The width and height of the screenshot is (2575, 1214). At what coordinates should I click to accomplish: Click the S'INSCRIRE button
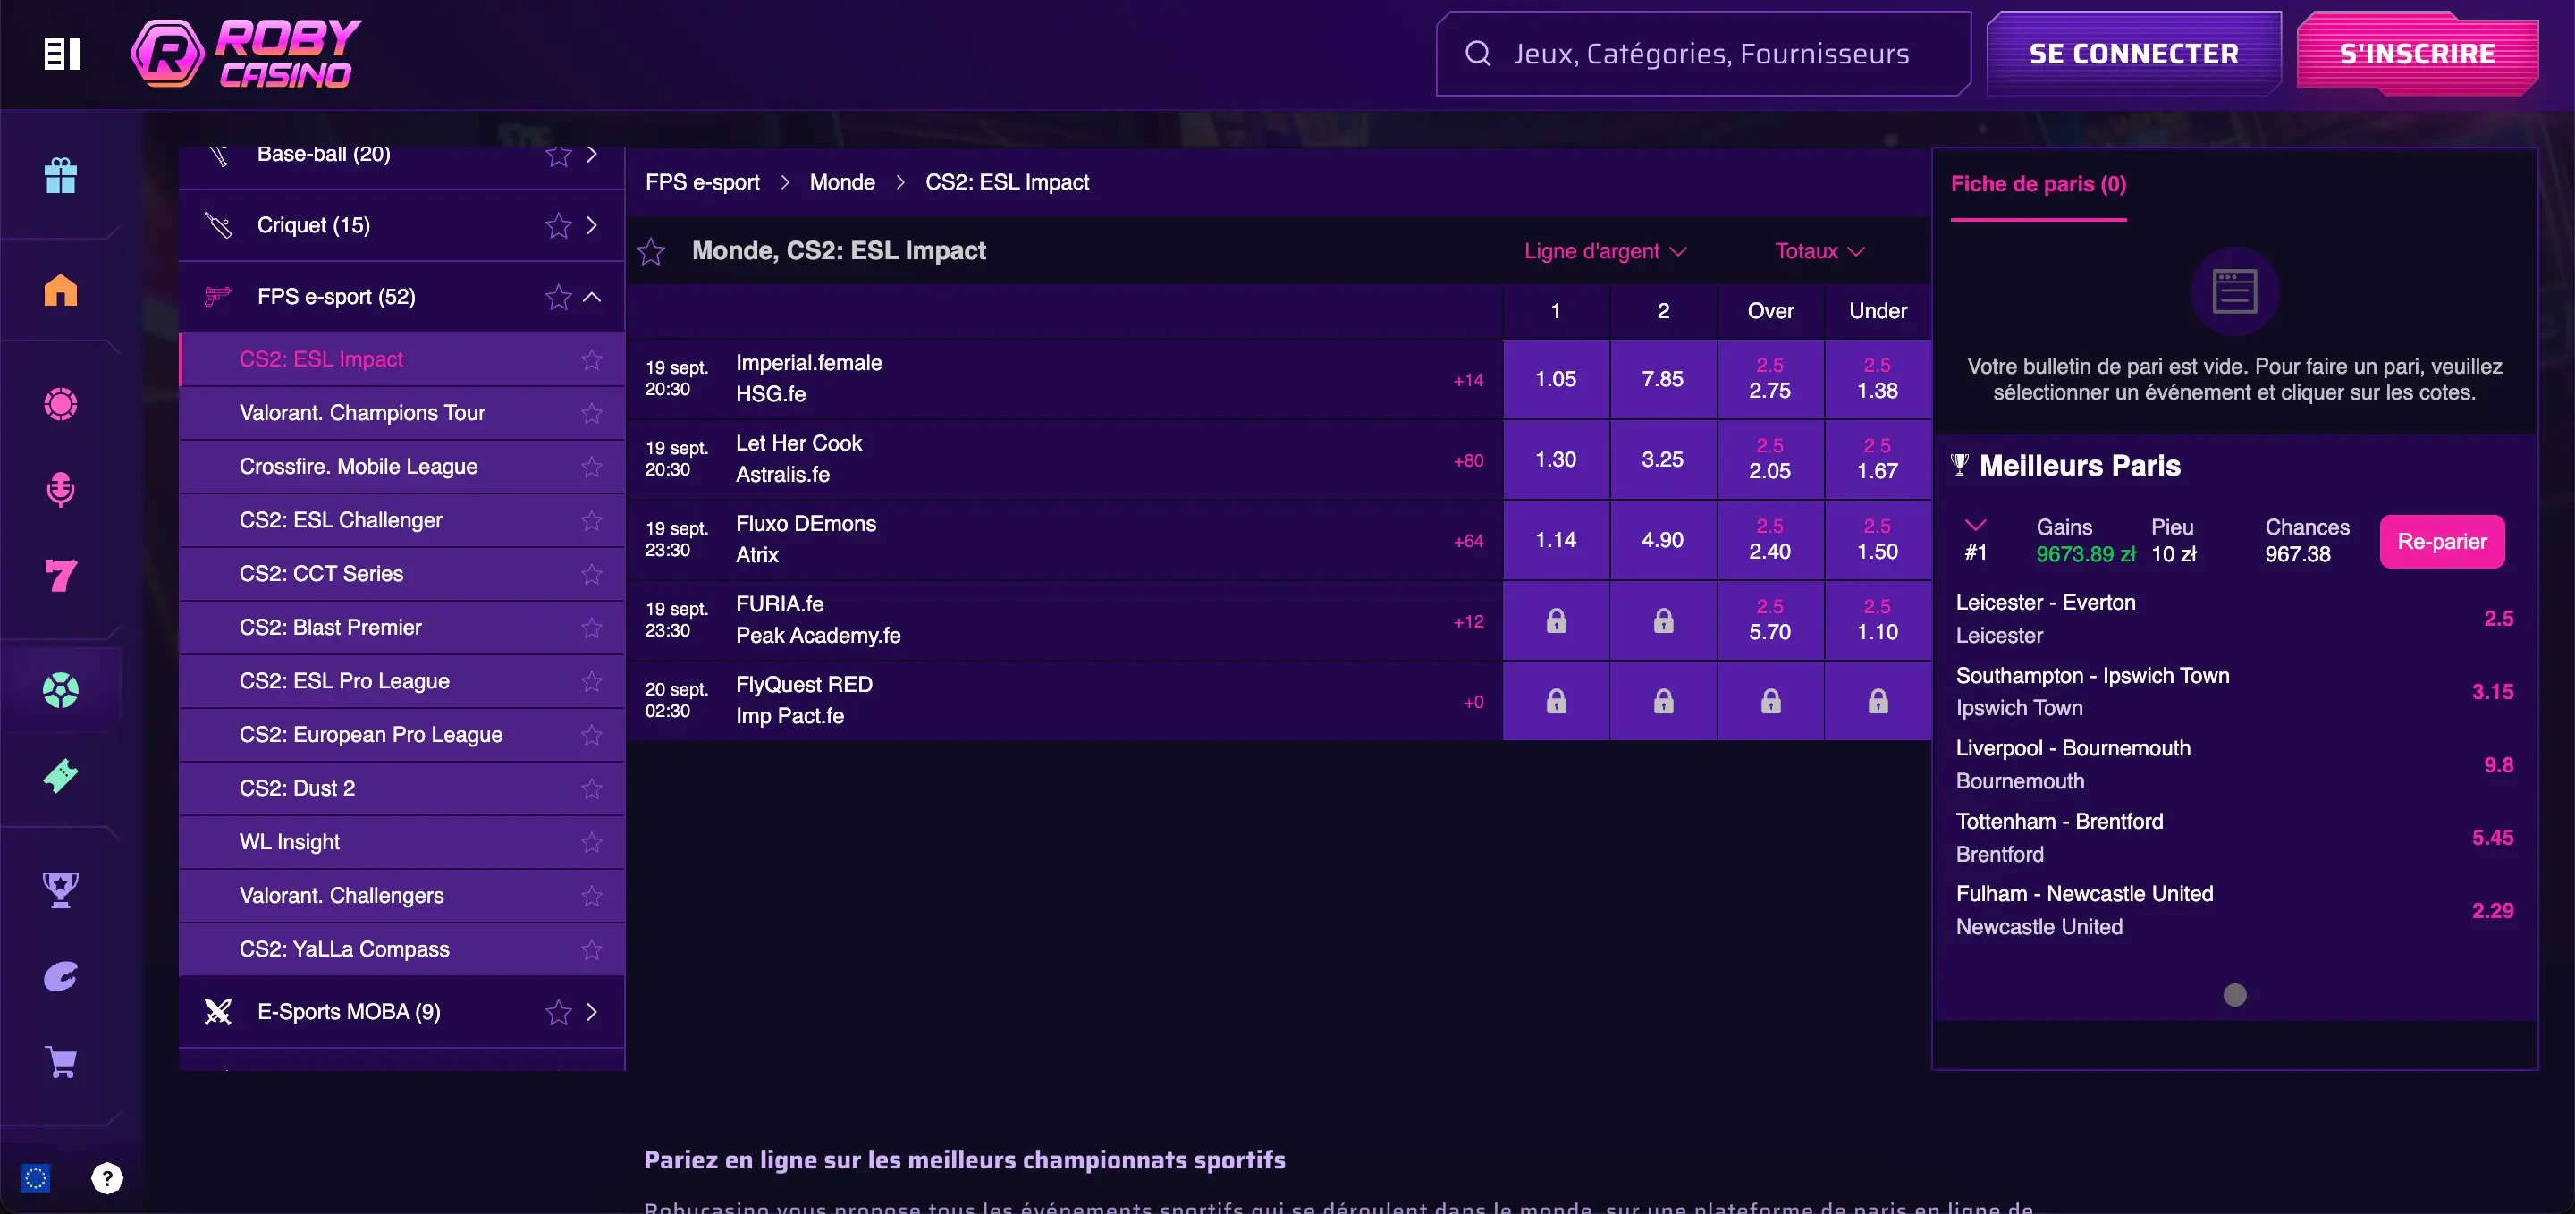(x=2417, y=54)
